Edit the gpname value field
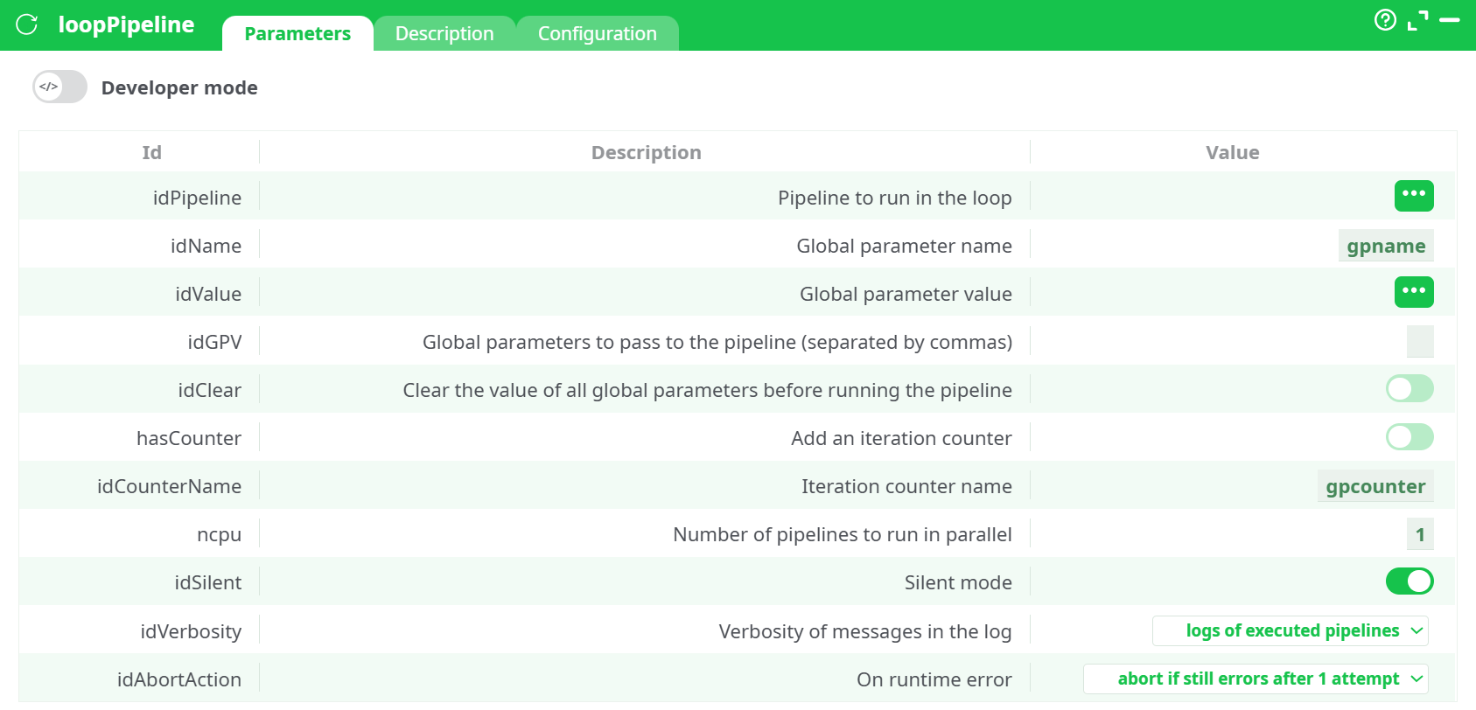This screenshot has height=710, width=1476. [1385, 247]
